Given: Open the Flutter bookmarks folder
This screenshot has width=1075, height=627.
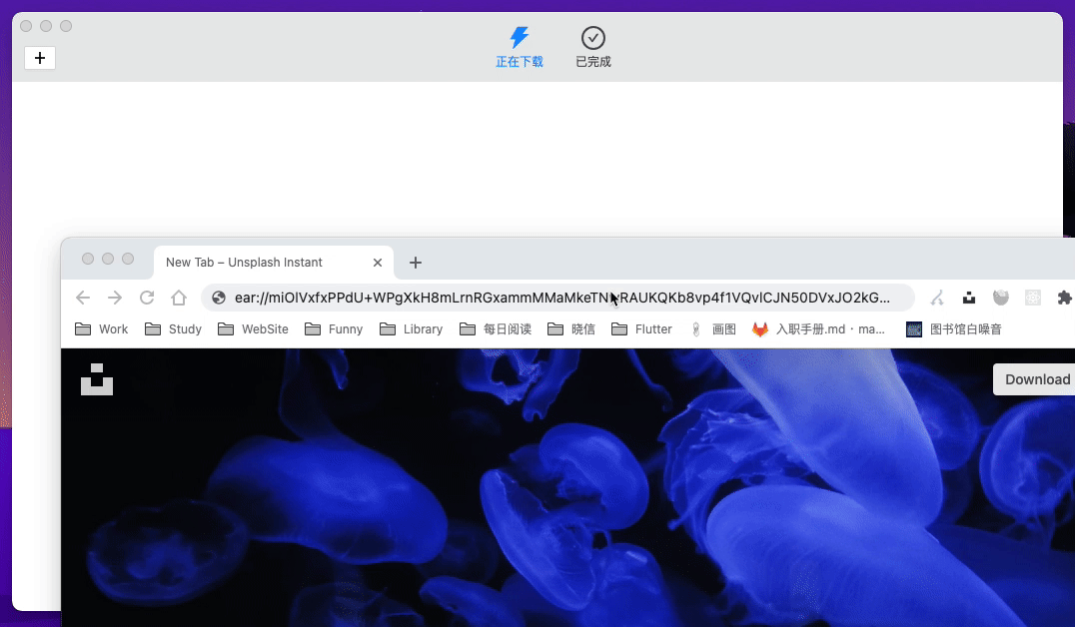Looking at the screenshot, I should 641,329.
